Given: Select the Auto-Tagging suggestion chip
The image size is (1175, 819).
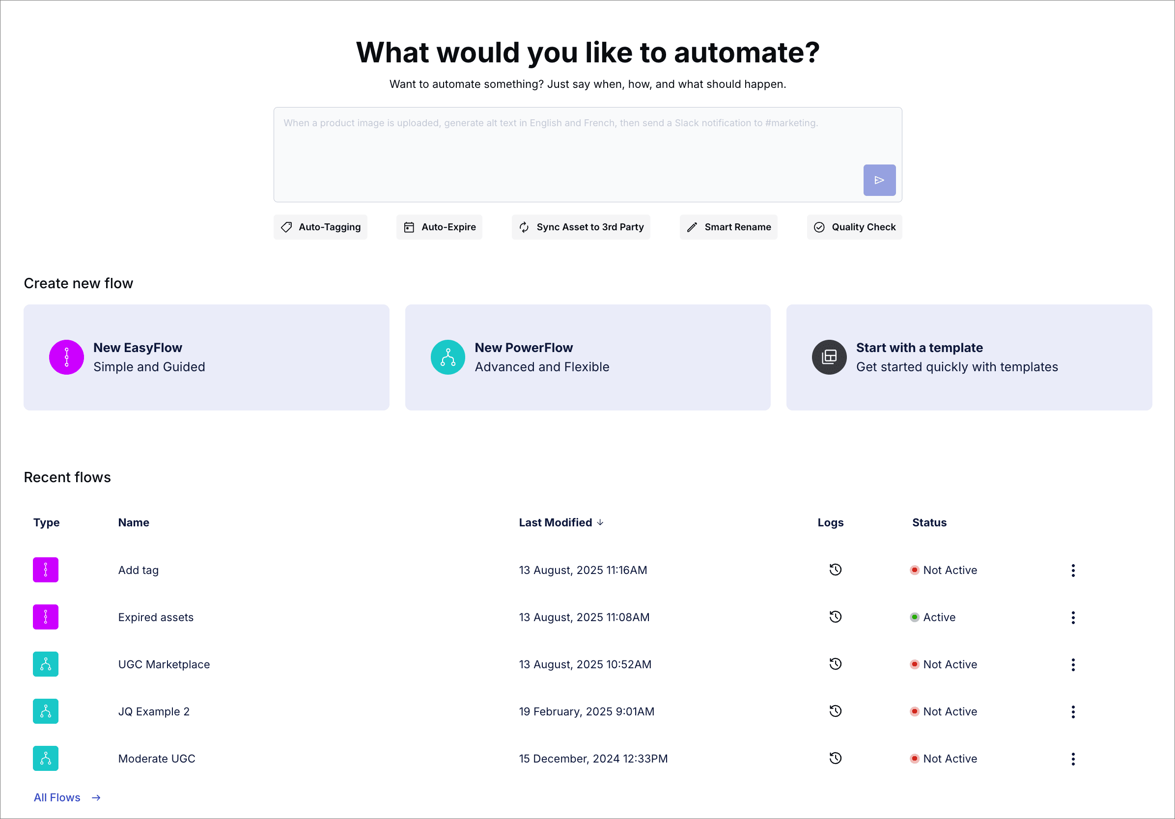Looking at the screenshot, I should click(x=320, y=227).
